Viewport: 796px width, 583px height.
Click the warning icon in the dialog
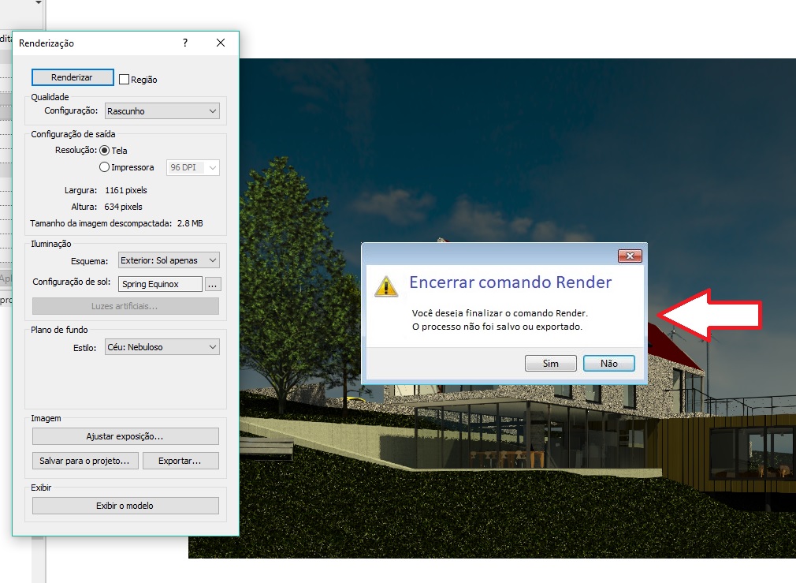[386, 286]
